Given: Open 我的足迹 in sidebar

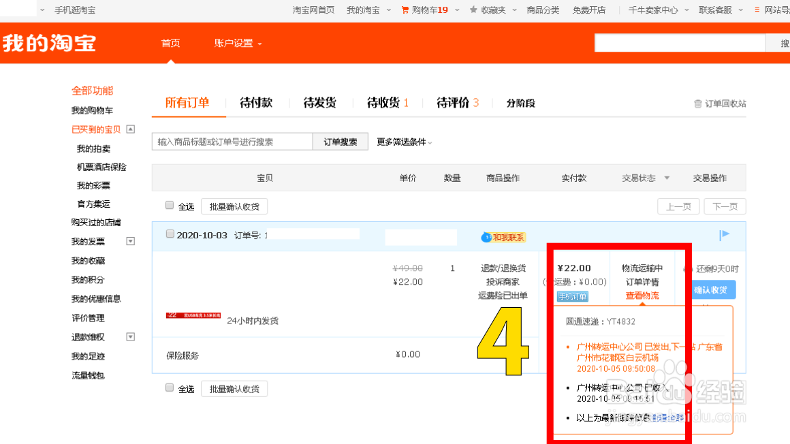Looking at the screenshot, I should coord(88,356).
